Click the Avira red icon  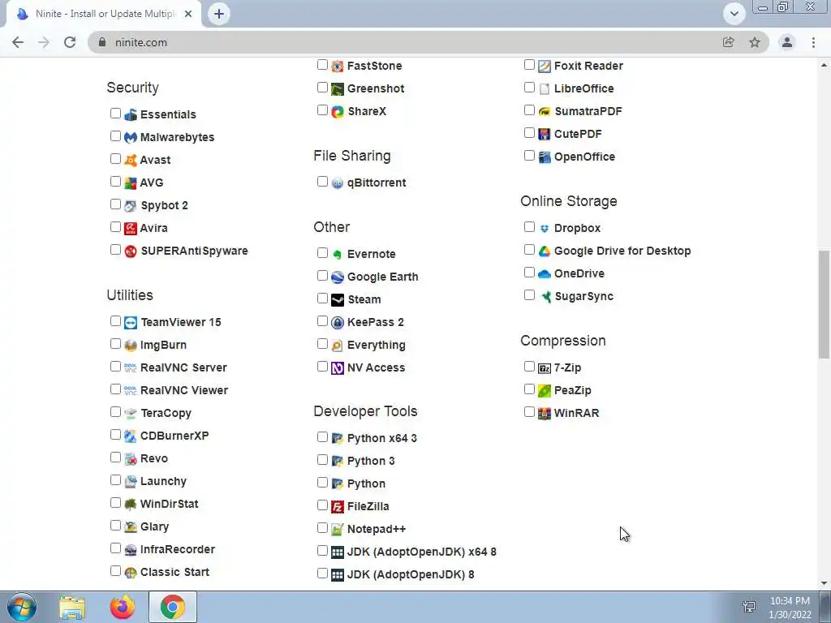[x=131, y=228]
